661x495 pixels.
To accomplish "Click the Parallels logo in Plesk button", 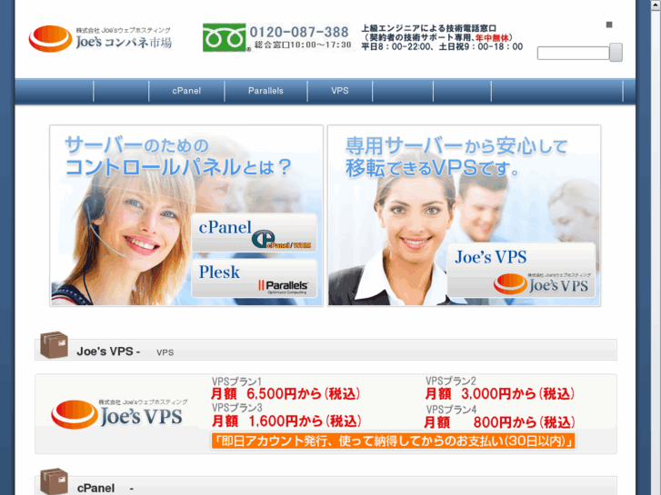I will click(x=284, y=286).
